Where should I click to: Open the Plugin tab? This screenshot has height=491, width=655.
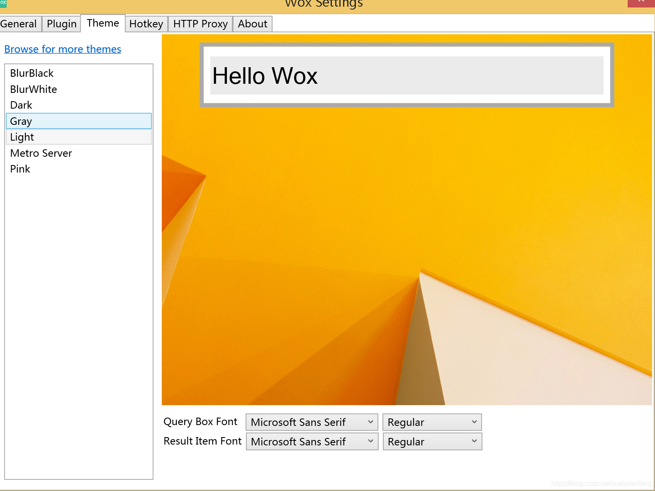(x=61, y=24)
